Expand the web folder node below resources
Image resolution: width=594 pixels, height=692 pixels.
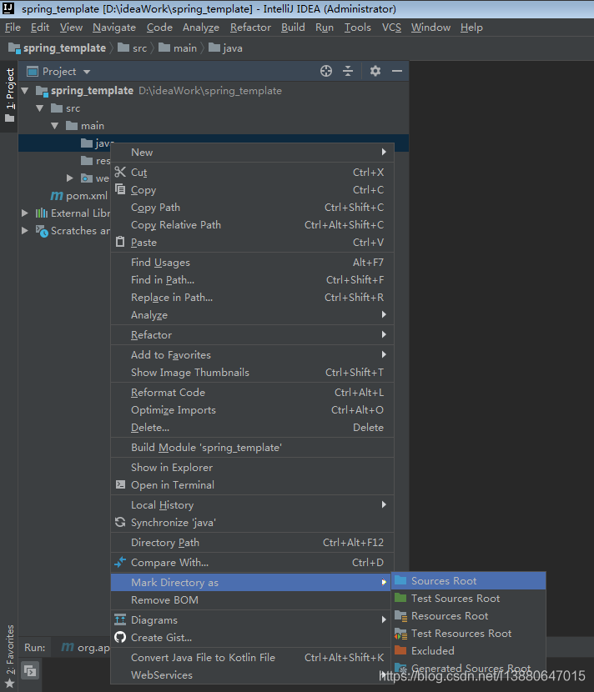pos(70,178)
